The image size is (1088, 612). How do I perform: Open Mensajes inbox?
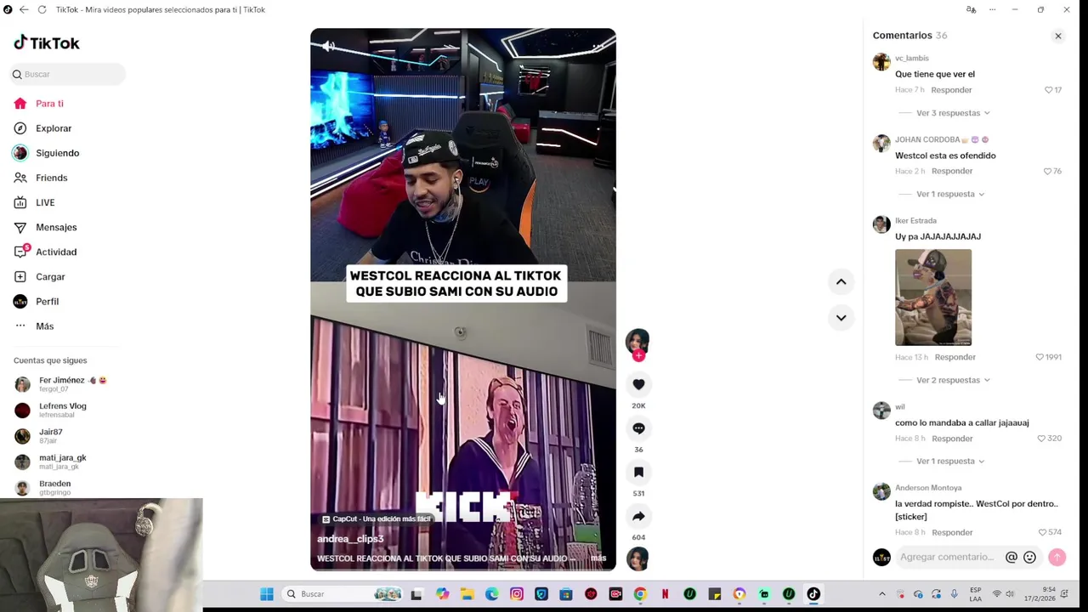click(x=56, y=227)
